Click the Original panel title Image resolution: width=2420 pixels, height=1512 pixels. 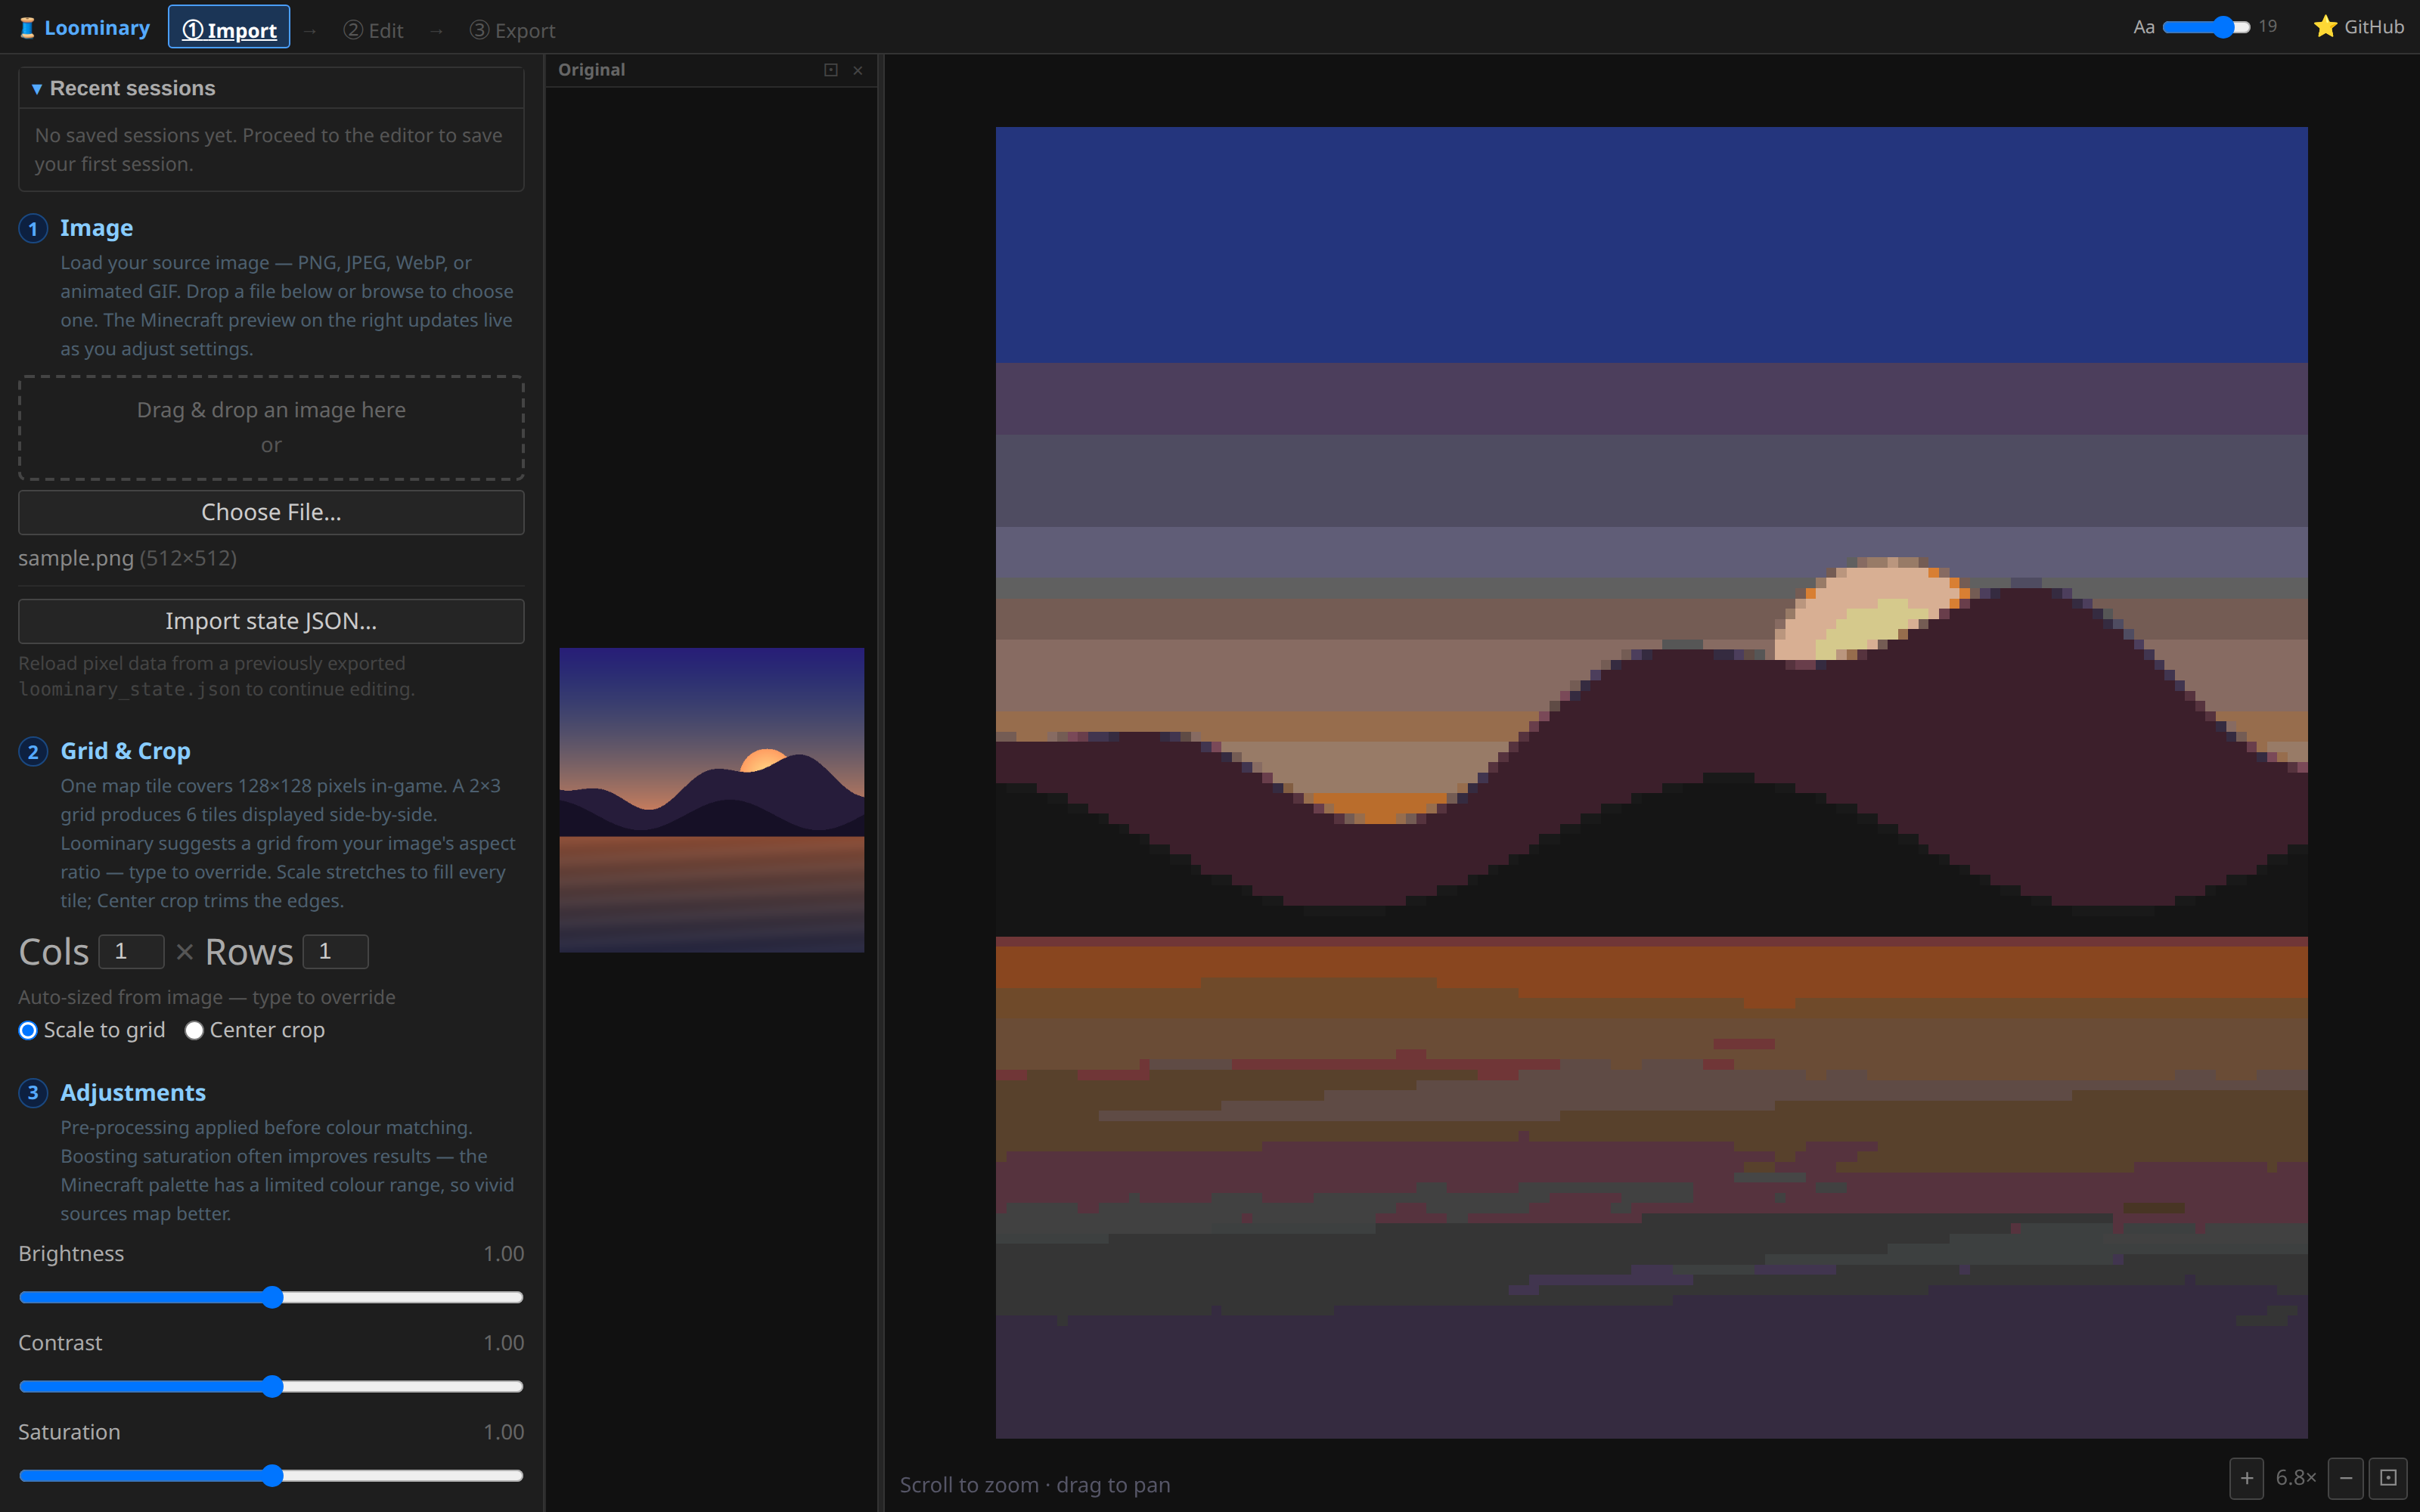591,70
